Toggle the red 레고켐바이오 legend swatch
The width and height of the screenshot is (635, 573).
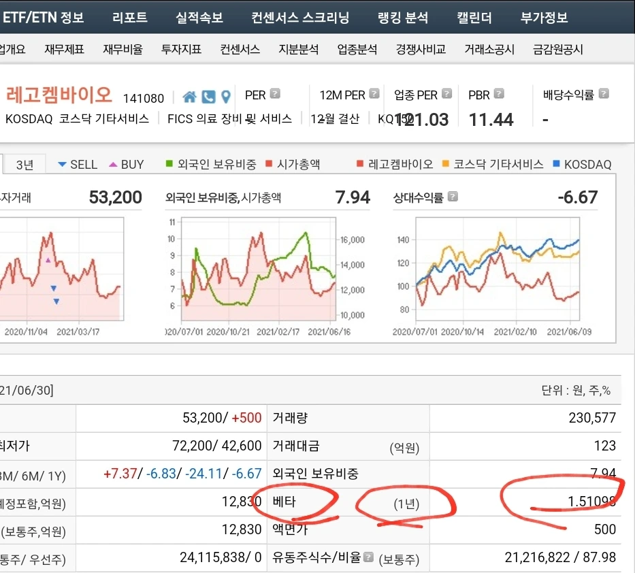point(359,163)
